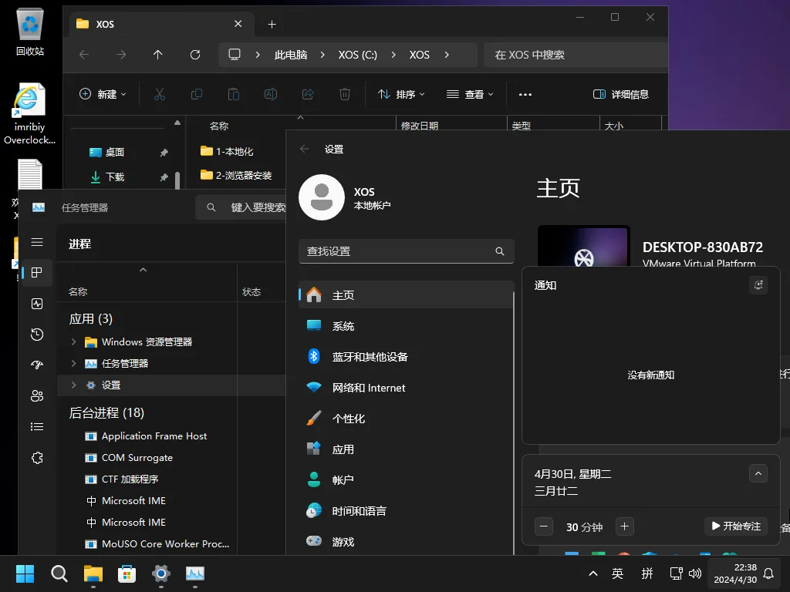The image size is (790, 592).
Task: Open the 排序 sort dropdown
Action: (401, 93)
